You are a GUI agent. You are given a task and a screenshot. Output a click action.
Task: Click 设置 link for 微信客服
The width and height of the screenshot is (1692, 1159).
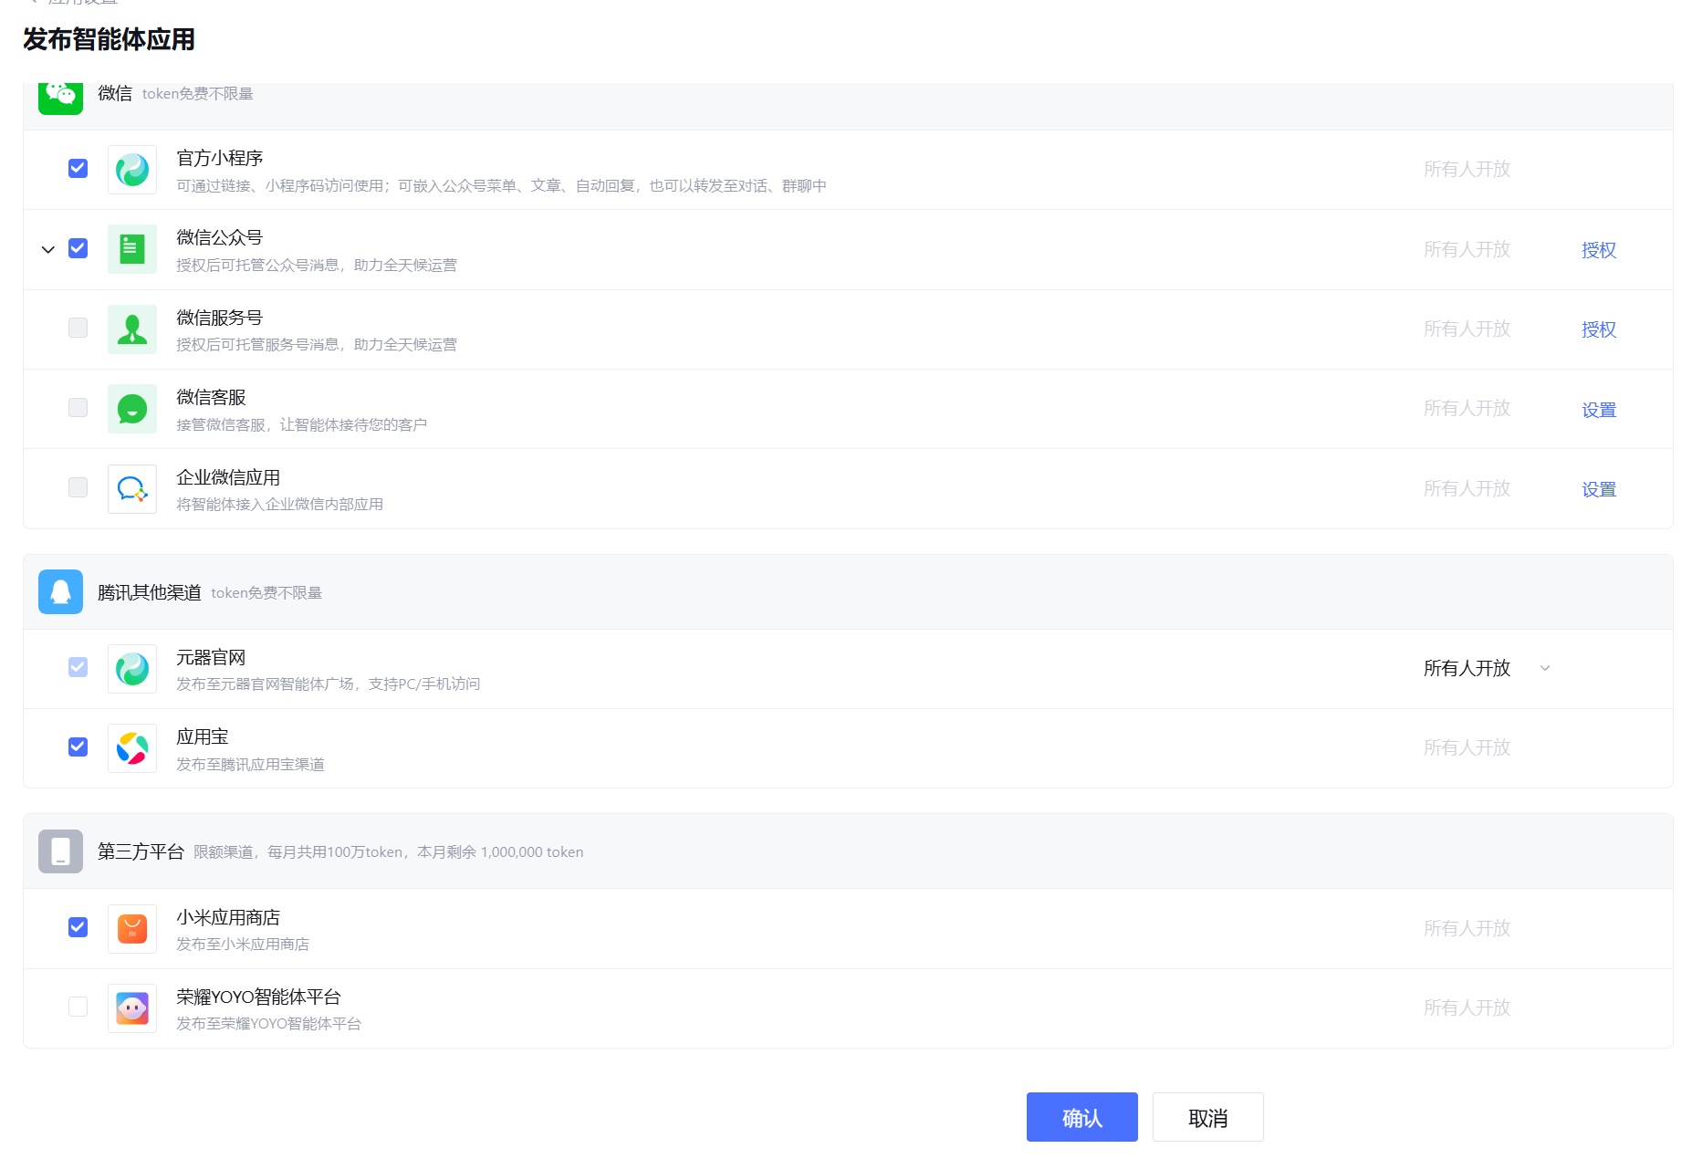1599,410
